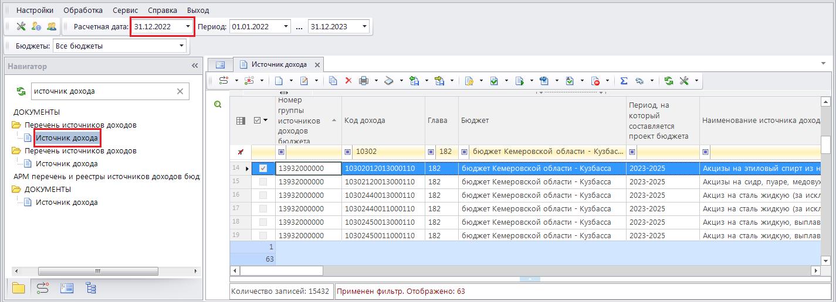Click the user info icon in top toolbar
836x302 pixels.
tap(36, 26)
